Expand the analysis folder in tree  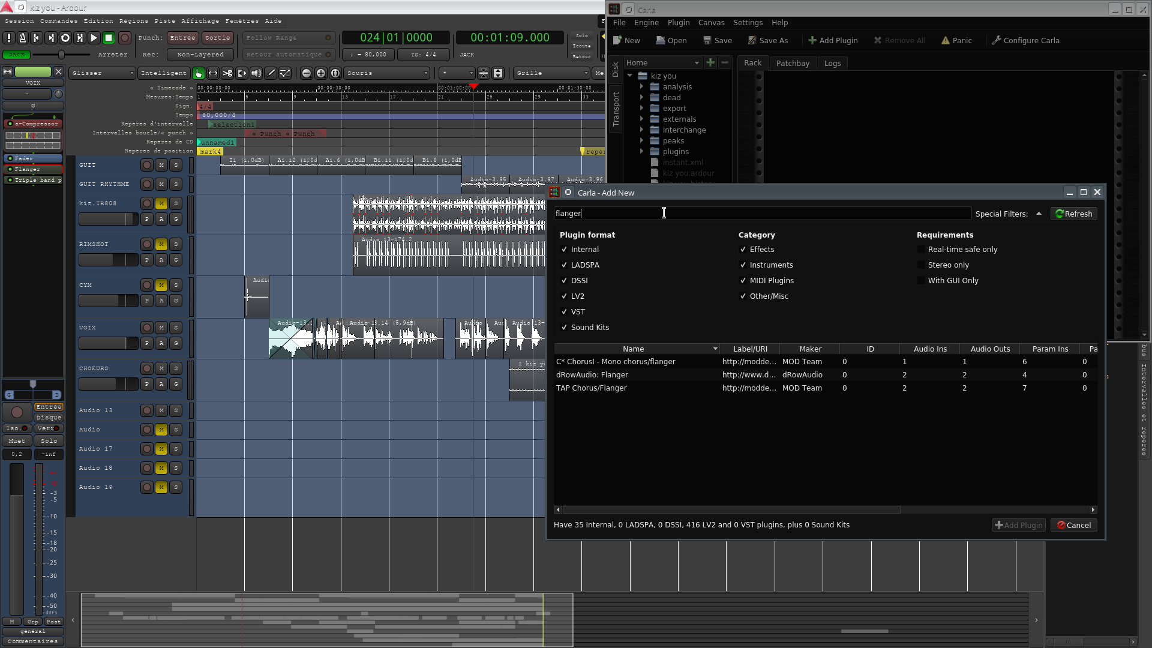[641, 87]
